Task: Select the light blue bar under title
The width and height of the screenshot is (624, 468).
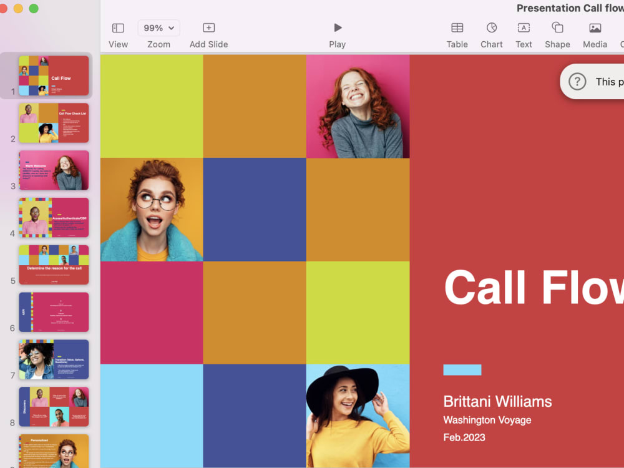Action: [462, 370]
